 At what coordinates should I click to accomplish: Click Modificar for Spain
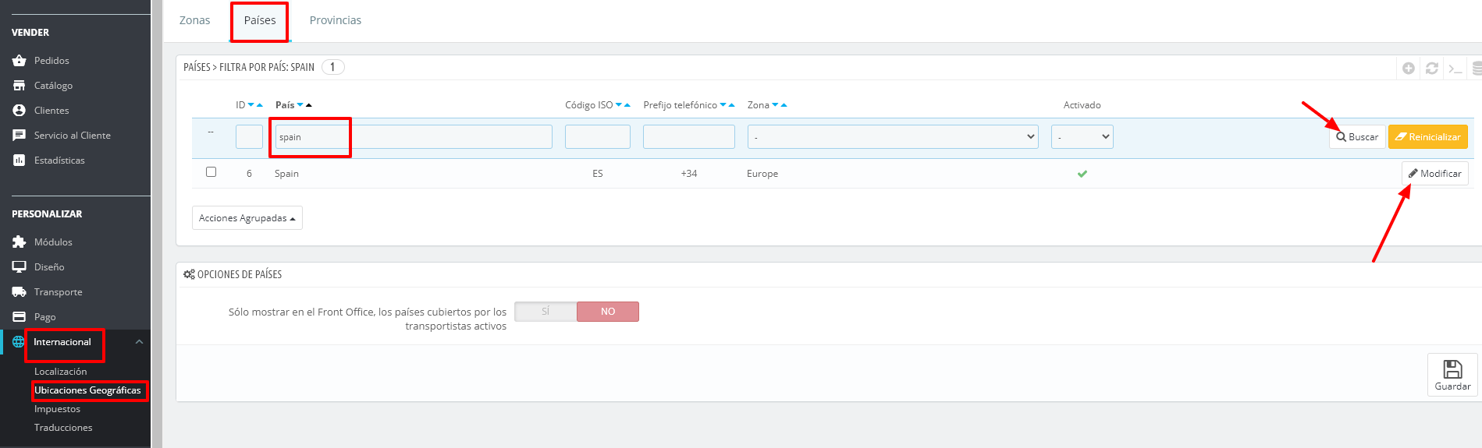tap(1435, 174)
